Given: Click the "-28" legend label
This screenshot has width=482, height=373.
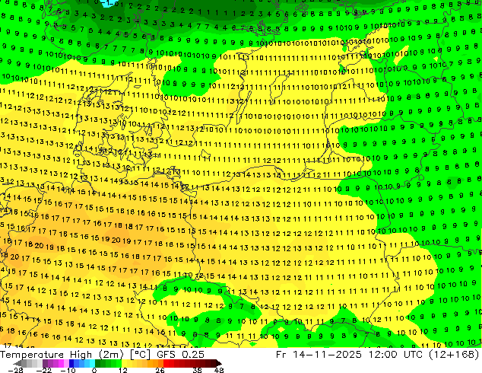Looking at the screenshot, I should point(15,370).
